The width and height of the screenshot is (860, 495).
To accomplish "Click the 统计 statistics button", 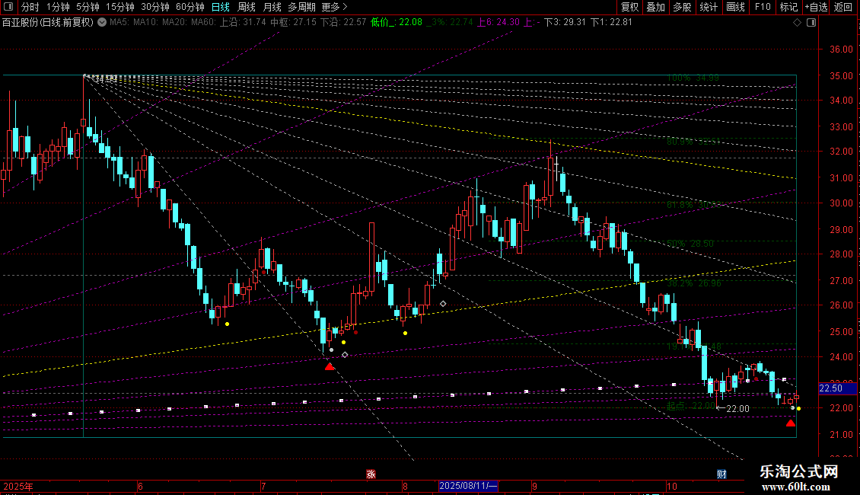I will [708, 7].
